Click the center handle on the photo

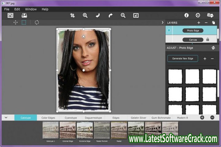pyautogui.click(x=83, y=70)
